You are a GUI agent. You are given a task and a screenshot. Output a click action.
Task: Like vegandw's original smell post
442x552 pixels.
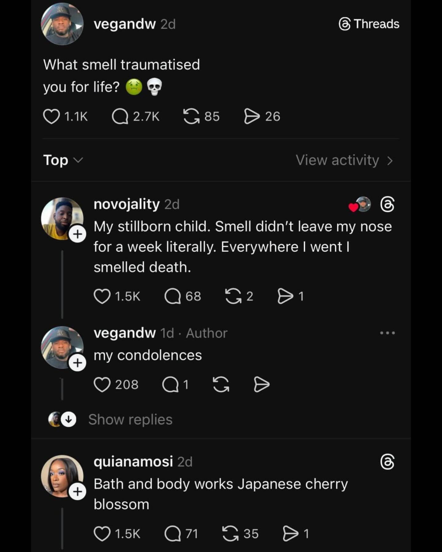tap(51, 117)
